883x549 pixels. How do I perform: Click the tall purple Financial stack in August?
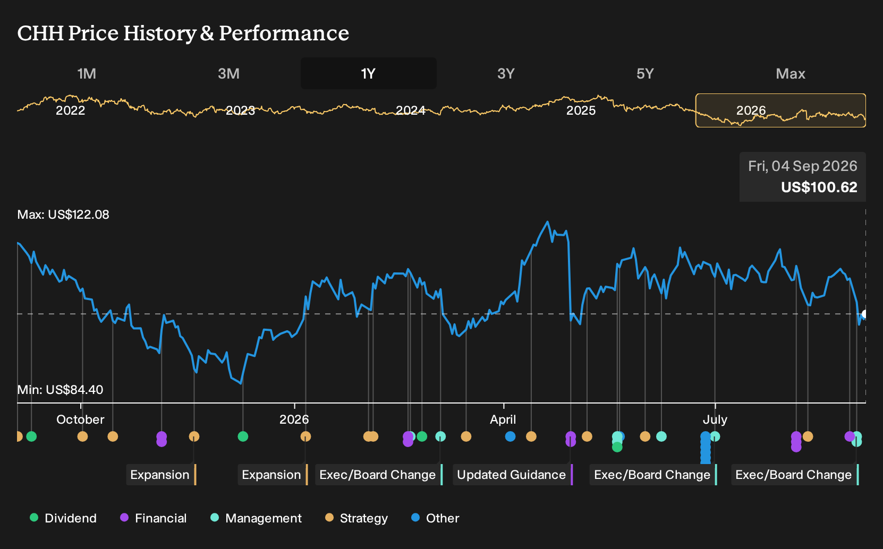coord(796,442)
